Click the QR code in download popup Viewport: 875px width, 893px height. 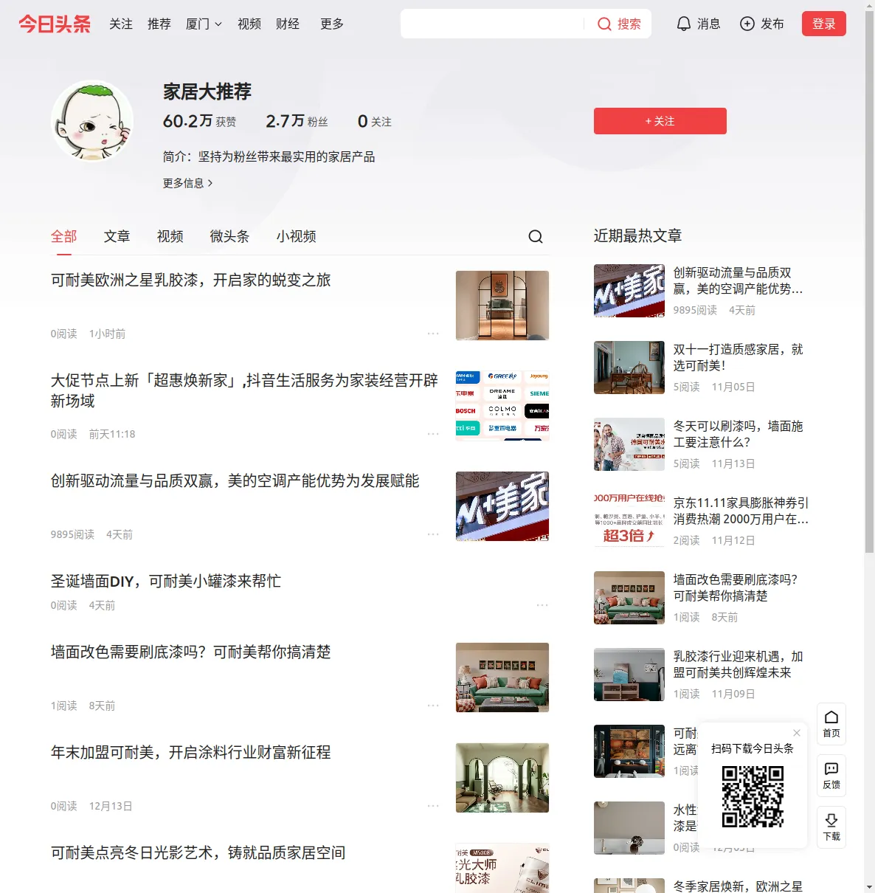[x=753, y=796]
